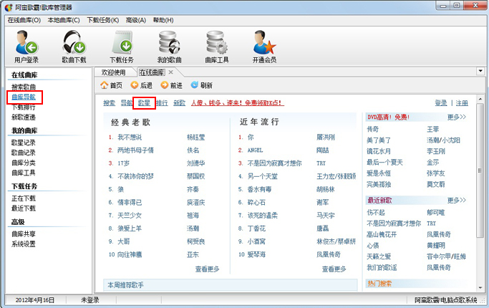Click 2012年4月16日 date in status bar
The width and height of the screenshot is (489, 308).
[35, 300]
